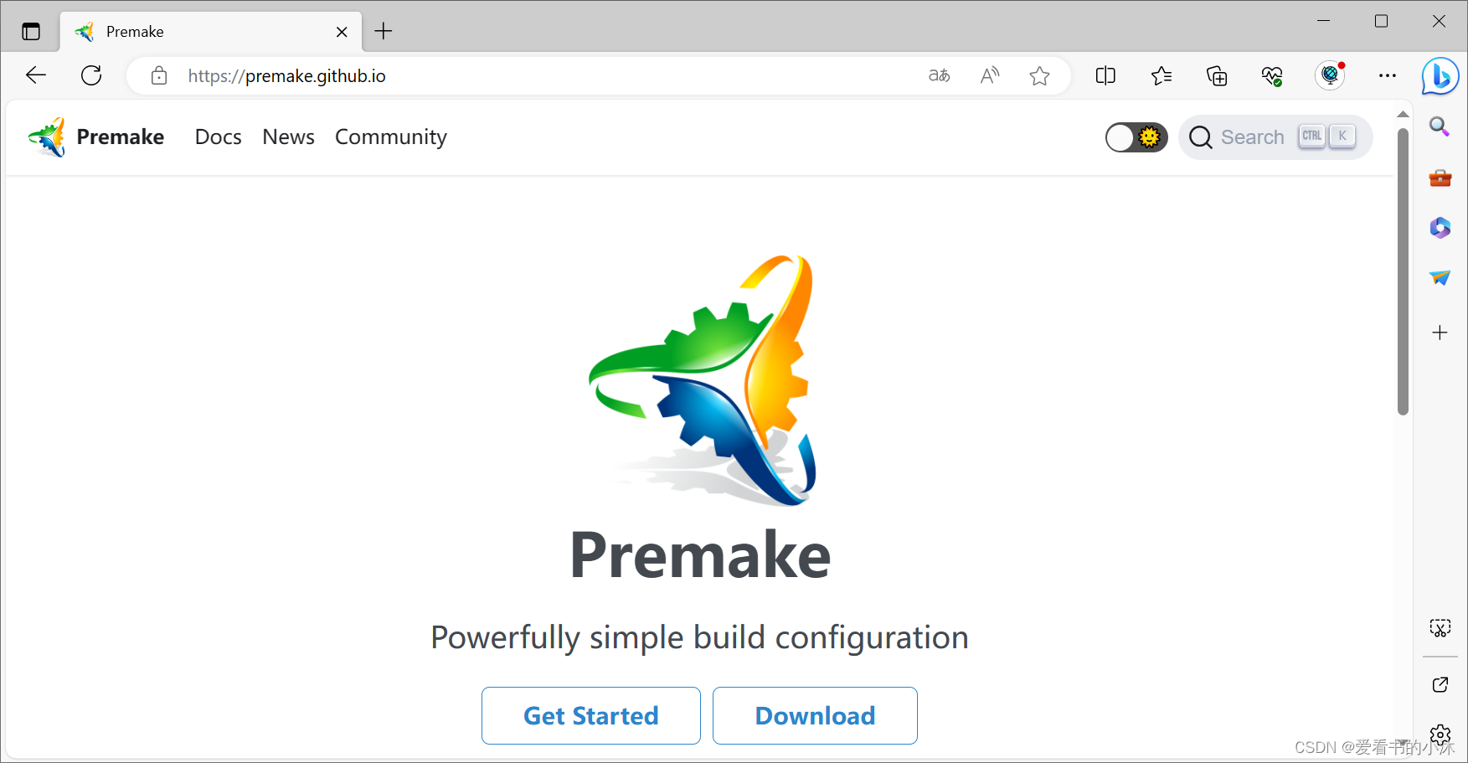Open the Collections icon
Image resolution: width=1468 pixels, height=763 pixels.
1217,76
